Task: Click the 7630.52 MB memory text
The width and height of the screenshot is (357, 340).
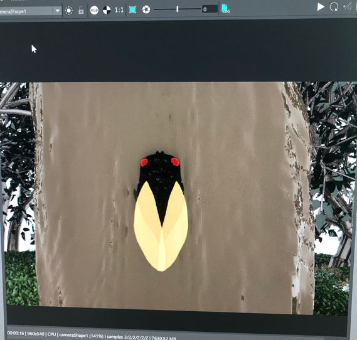Action: (164, 337)
